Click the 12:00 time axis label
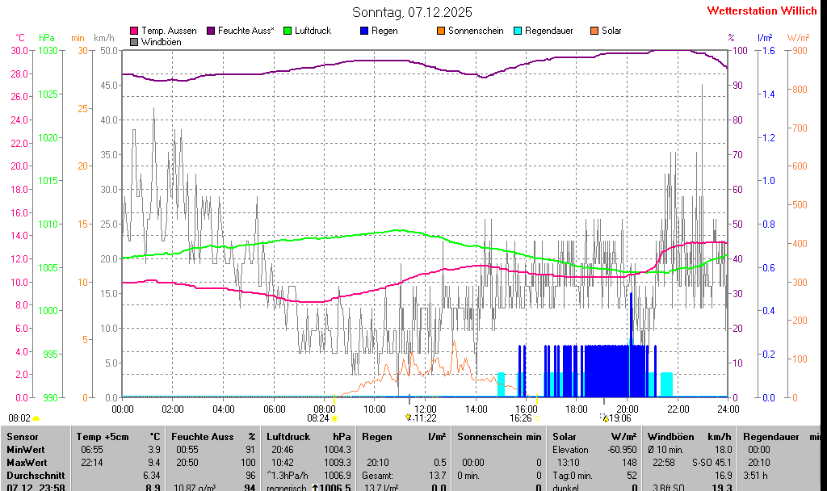827x491 pixels. pyautogui.click(x=425, y=409)
